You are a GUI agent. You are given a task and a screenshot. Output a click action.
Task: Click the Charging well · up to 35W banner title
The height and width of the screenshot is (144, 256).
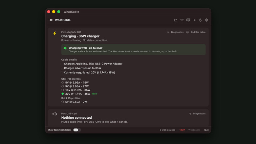coord(86,48)
